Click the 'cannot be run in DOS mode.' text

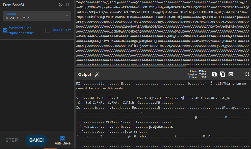[100, 88]
